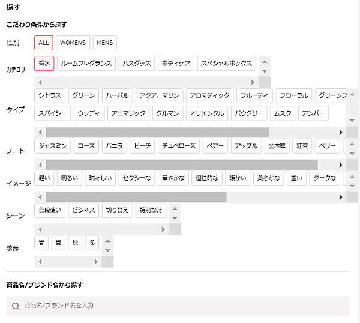Select the フルーティ type
The image size is (360, 323).
point(254,95)
